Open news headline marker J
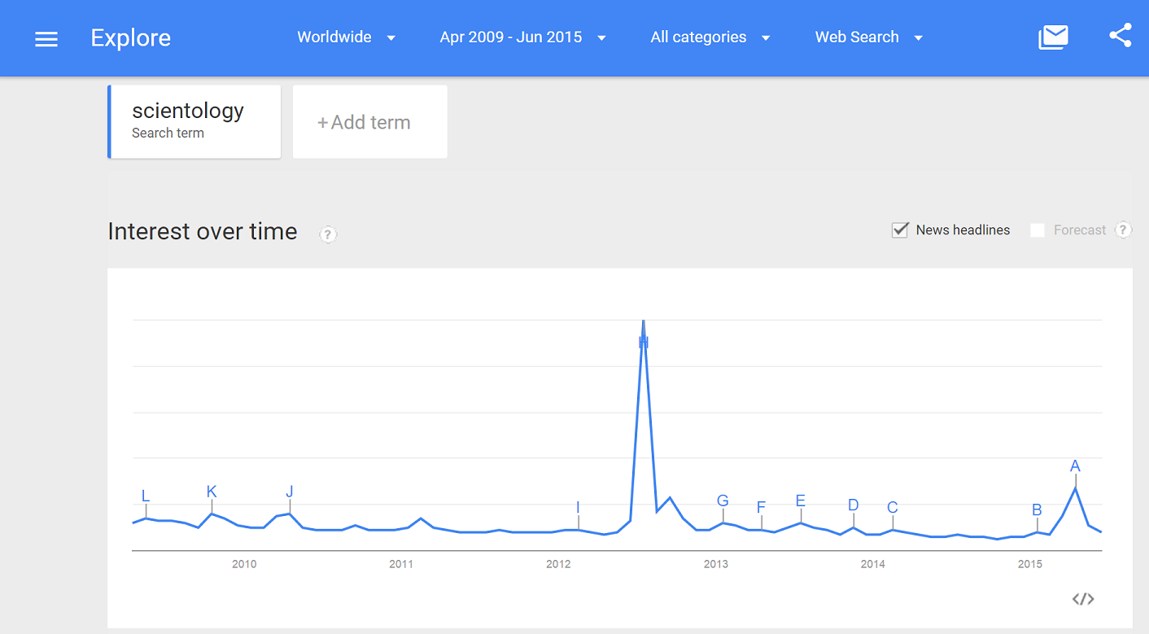Screen dimensions: 1149x634 click(x=290, y=492)
